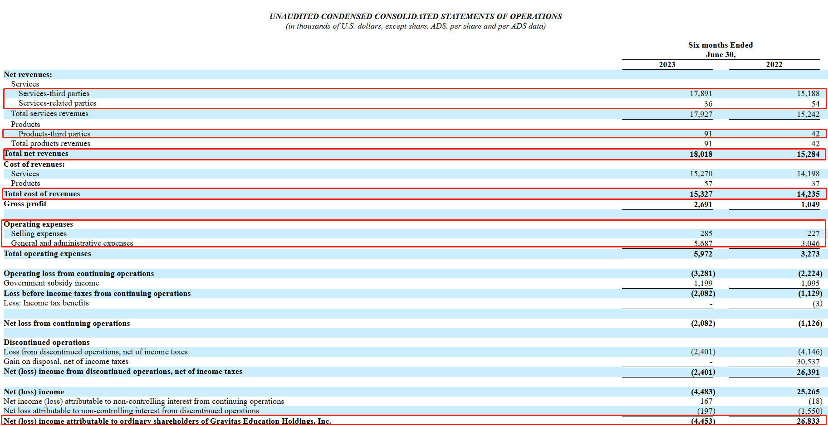Select the Services-related parties row label
This screenshot has height=426, width=828.
(x=57, y=103)
